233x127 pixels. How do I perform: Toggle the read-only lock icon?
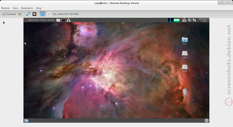click(x=49, y=14)
